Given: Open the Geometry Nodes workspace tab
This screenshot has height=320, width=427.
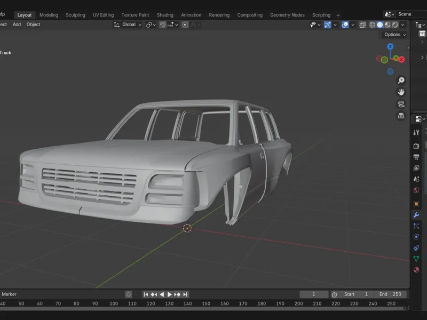Looking at the screenshot, I should tap(287, 15).
